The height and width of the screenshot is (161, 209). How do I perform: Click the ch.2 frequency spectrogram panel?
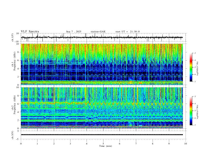(x=102, y=108)
